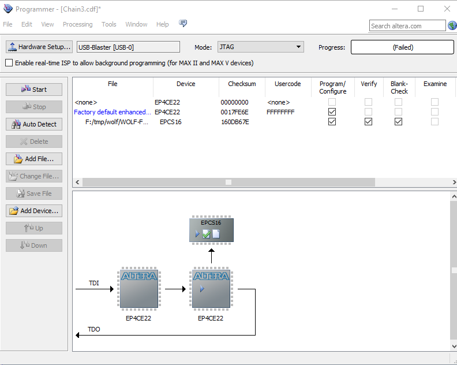Click the table scrollbar left arrow
This screenshot has width=457, height=365.
pos(77,182)
